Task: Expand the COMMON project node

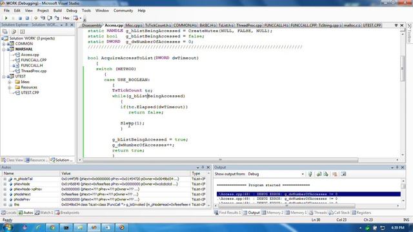Action: 4,44
